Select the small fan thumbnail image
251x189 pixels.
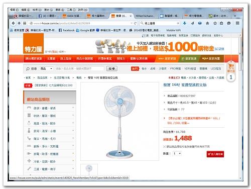[x=89, y=169]
